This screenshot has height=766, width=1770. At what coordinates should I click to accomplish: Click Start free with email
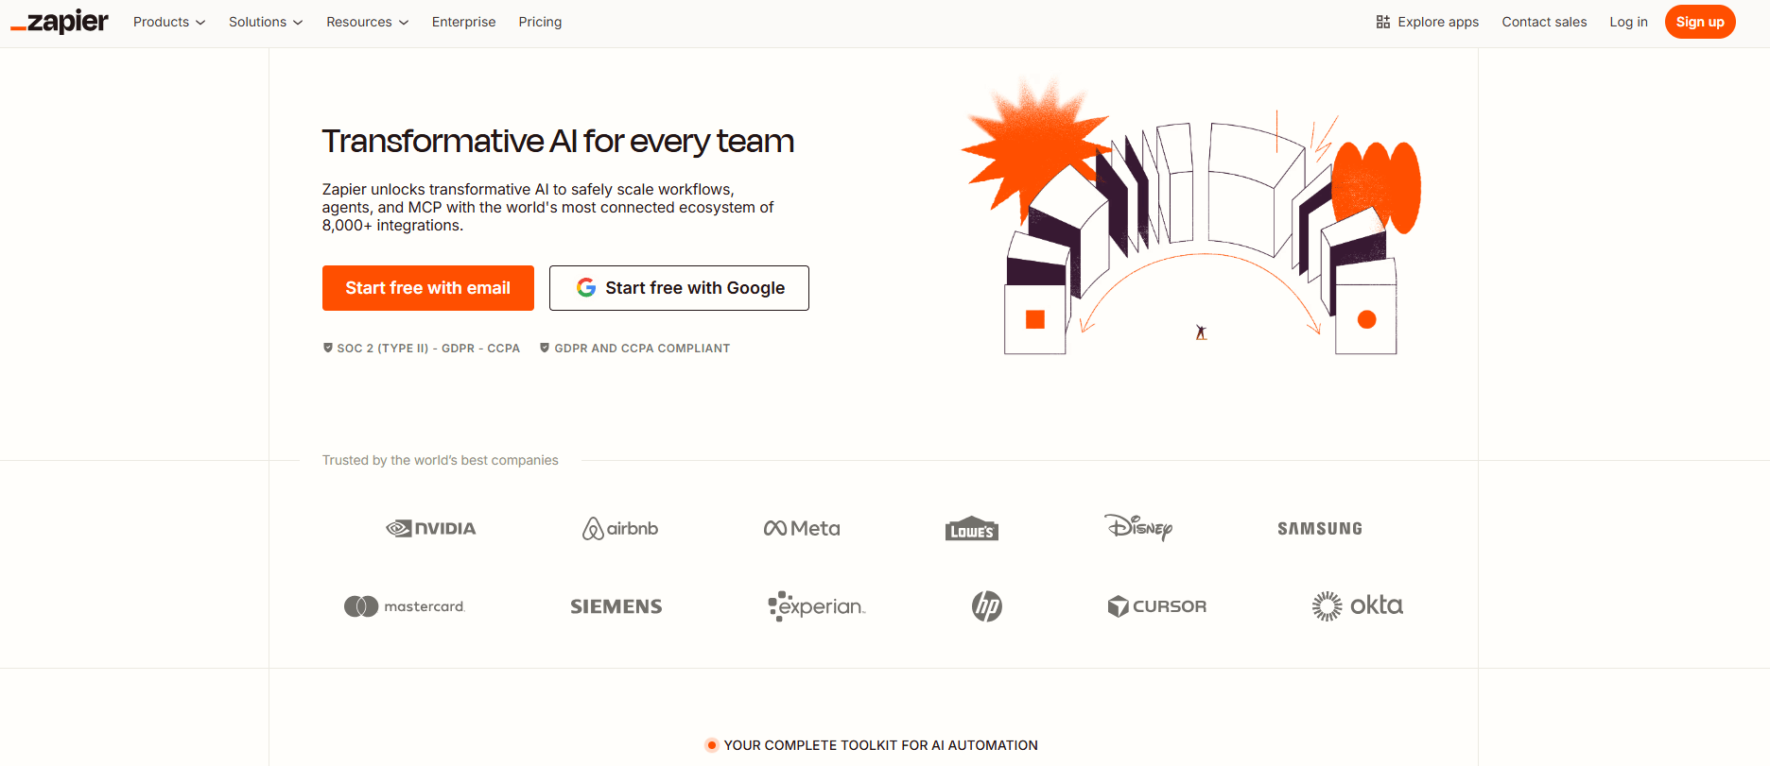click(427, 288)
